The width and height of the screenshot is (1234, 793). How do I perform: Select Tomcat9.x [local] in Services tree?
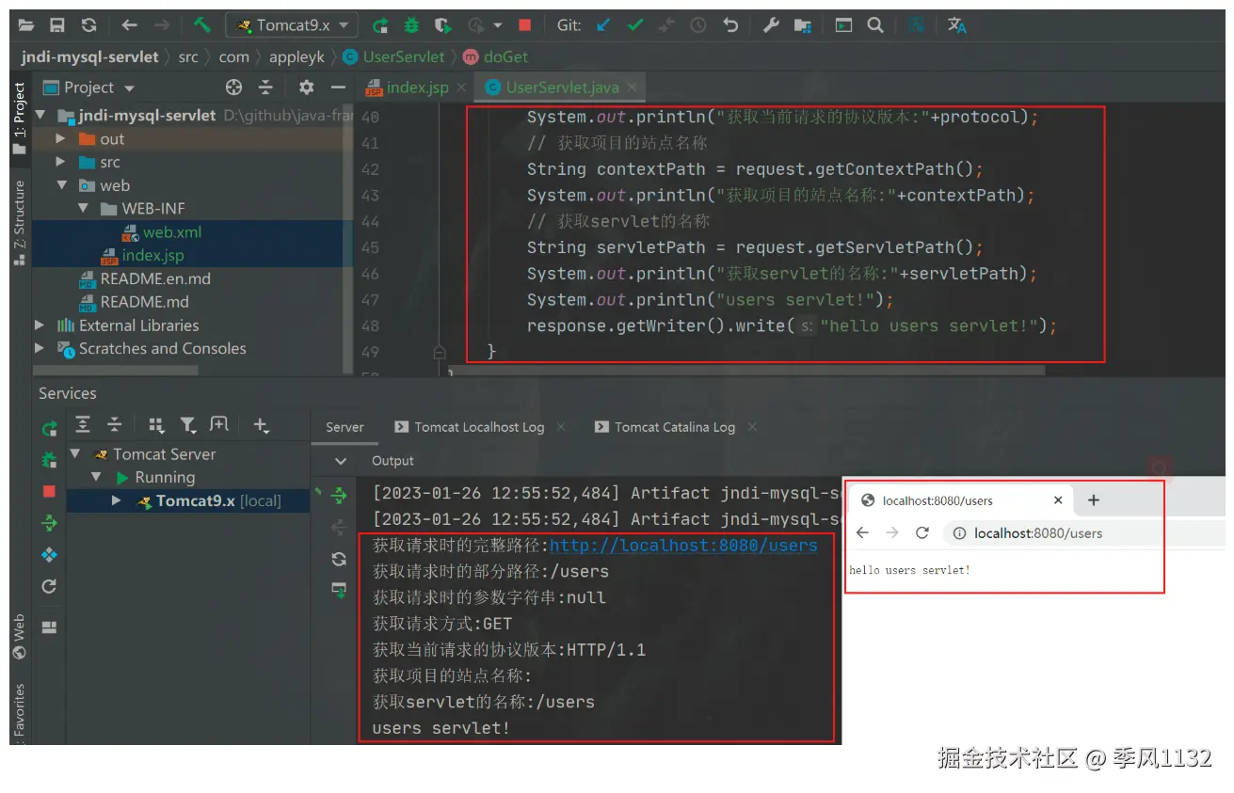click(218, 500)
